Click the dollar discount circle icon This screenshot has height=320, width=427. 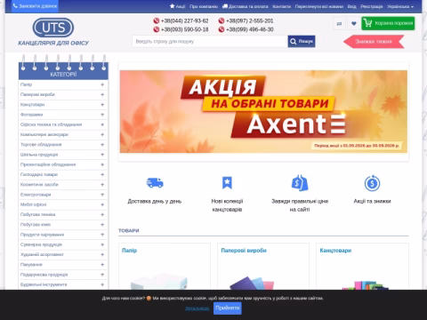pyautogui.click(x=372, y=183)
